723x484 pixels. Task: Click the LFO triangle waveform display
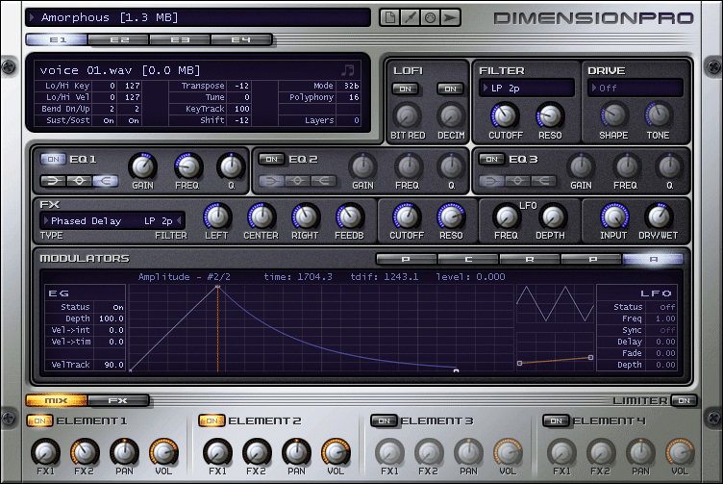[x=555, y=303]
